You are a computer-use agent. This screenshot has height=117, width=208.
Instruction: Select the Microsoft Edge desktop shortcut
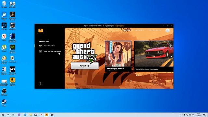coord(4,16)
